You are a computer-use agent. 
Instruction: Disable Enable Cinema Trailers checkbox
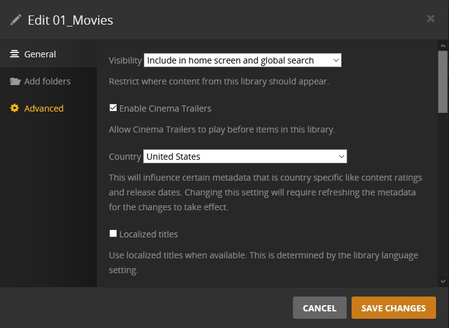click(x=113, y=108)
